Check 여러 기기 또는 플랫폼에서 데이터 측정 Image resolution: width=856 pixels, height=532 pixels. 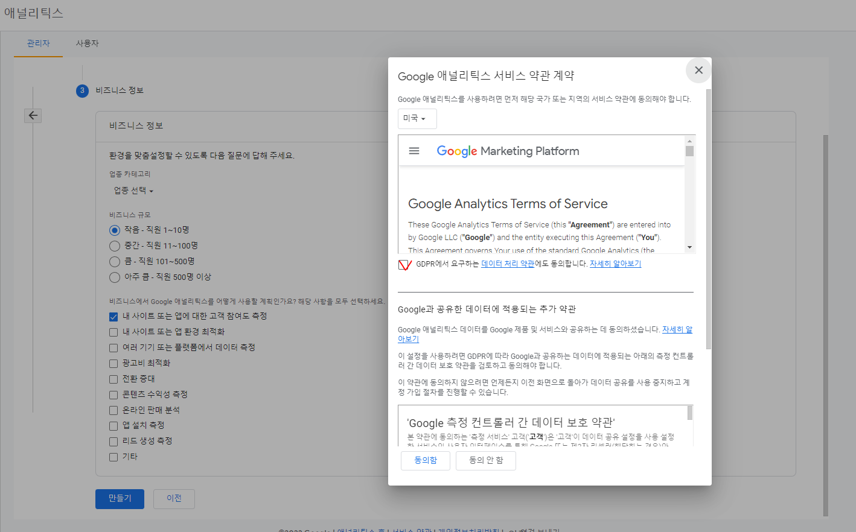113,347
